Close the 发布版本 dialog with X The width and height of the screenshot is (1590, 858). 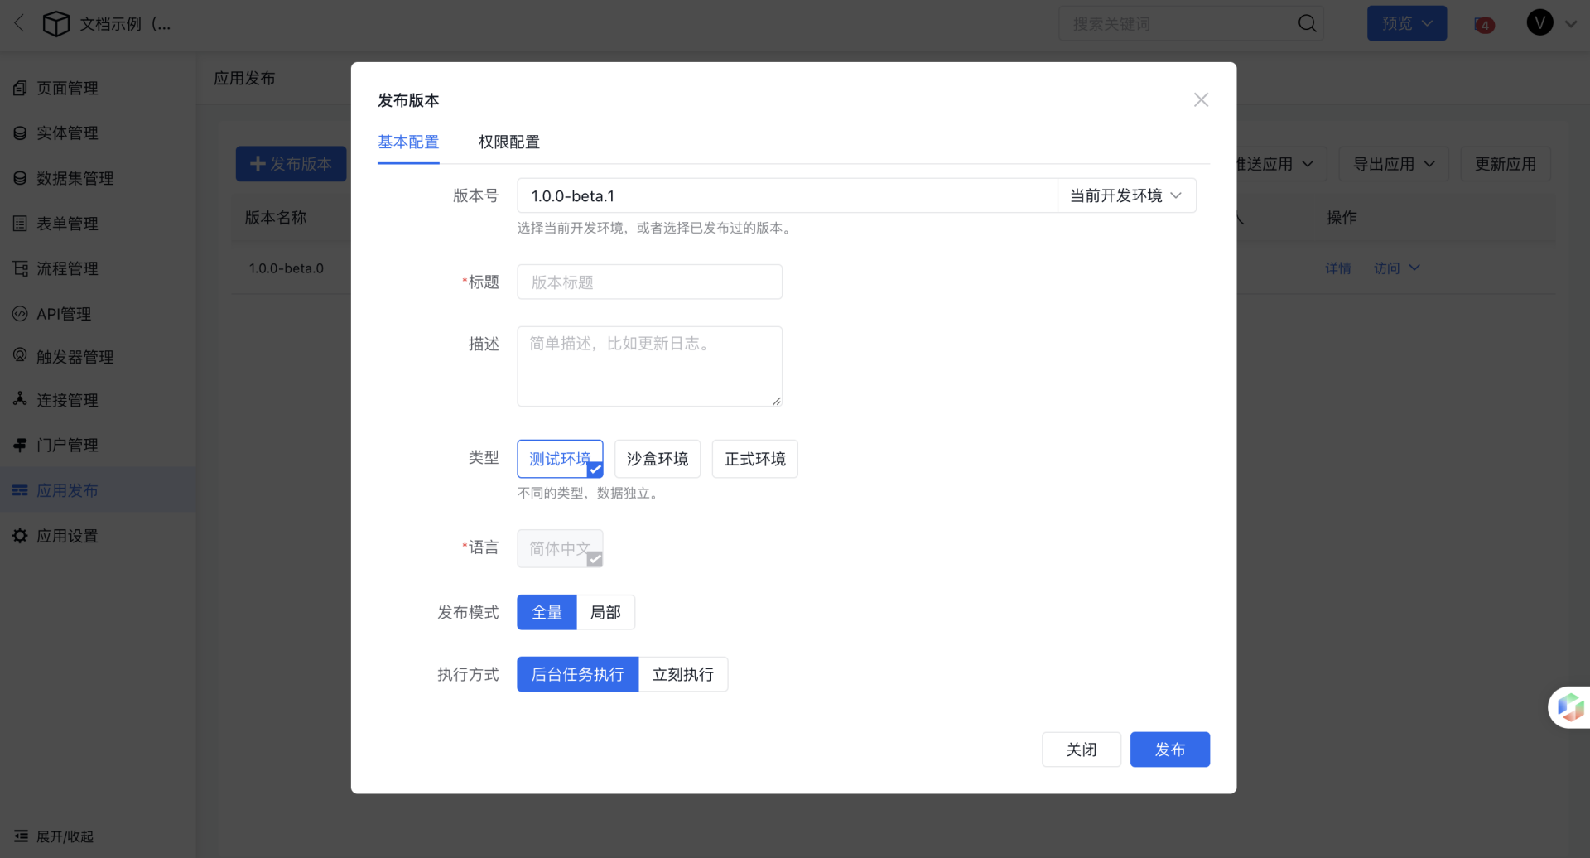1201,100
